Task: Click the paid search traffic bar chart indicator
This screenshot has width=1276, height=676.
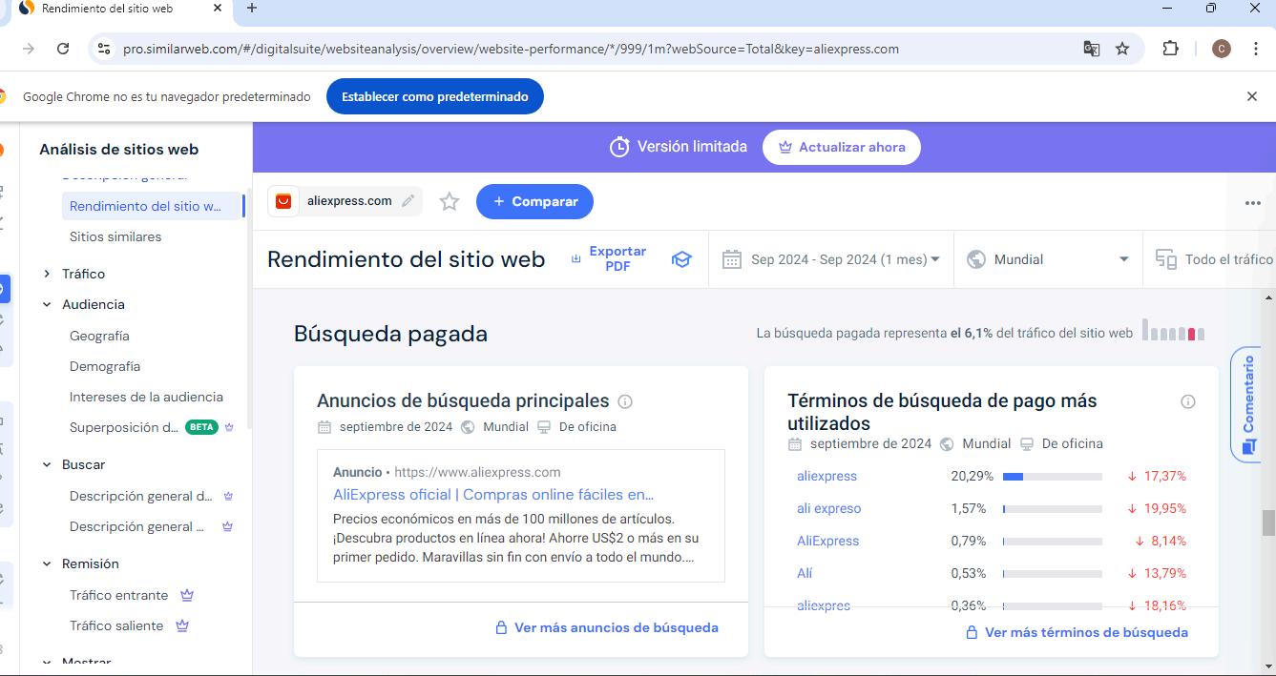Action: 1174,331
